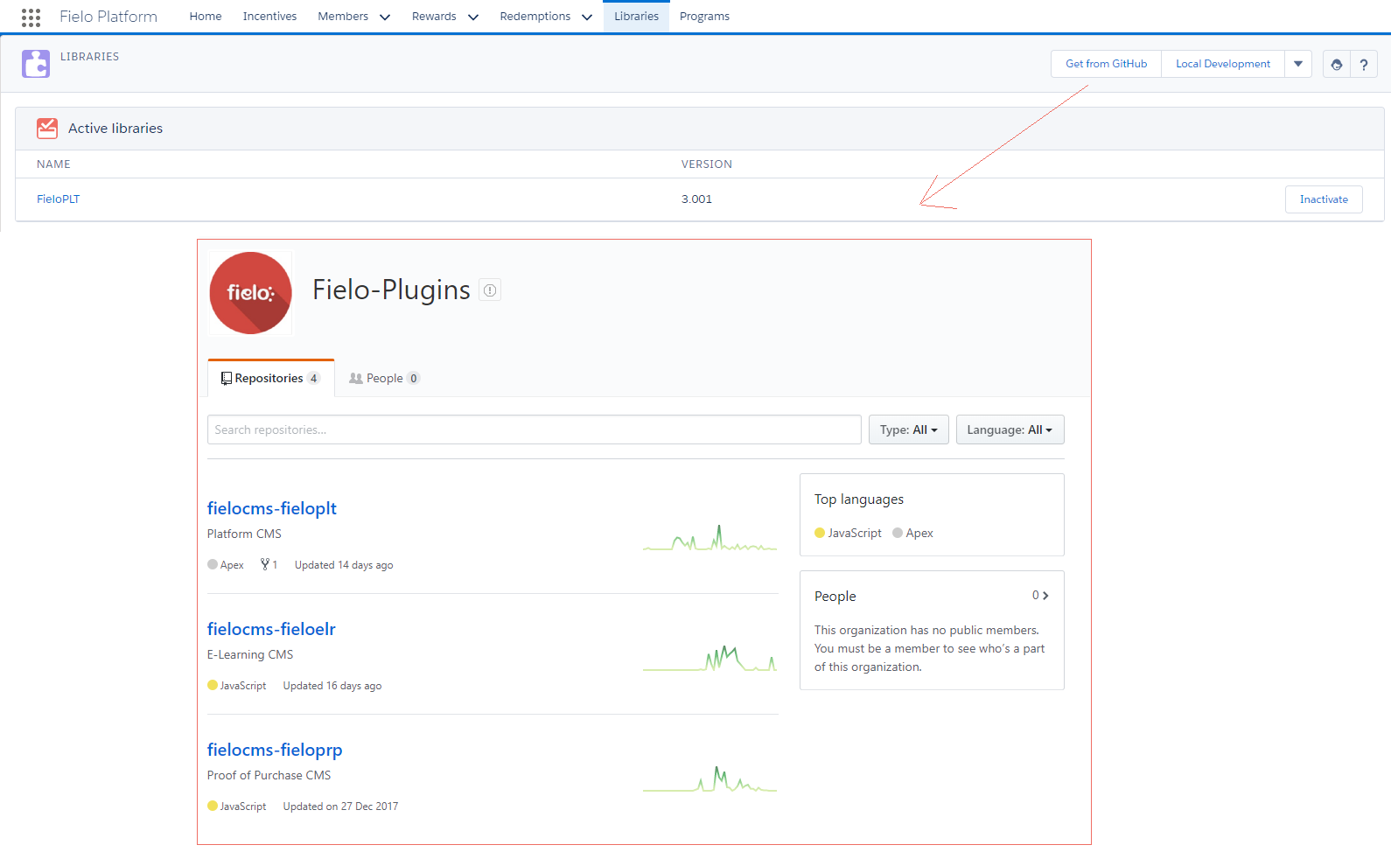Click the VERSION column header
Viewport: 1391px width, 852px height.
[x=707, y=164]
